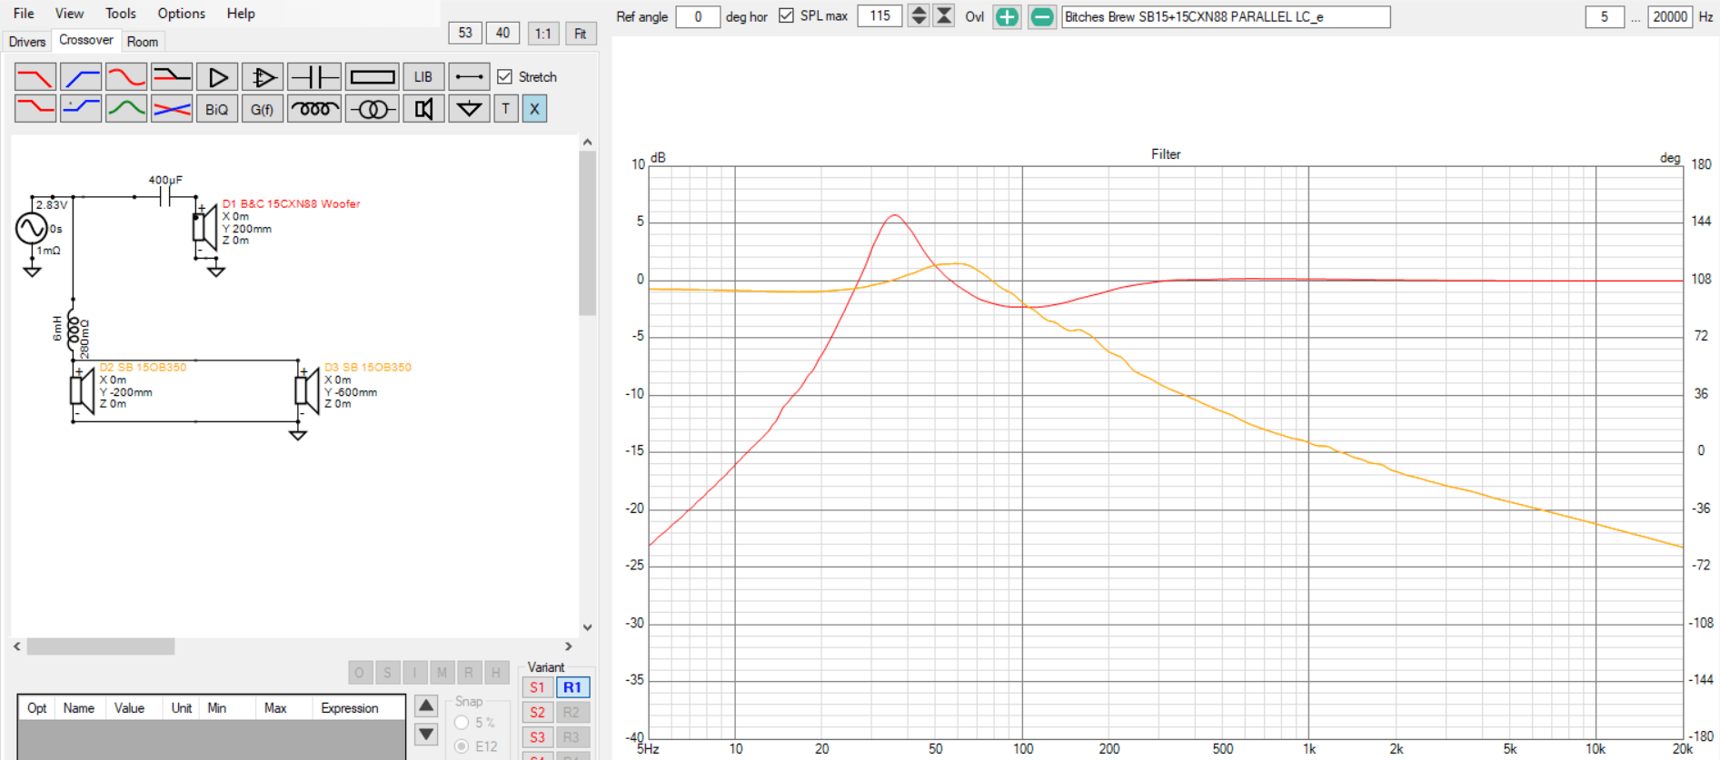Click the move-up arrow beside parameter table
Screen dimensions: 1720x760
click(x=426, y=706)
